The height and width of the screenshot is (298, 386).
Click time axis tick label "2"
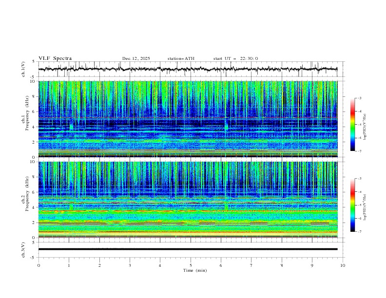pos(99,265)
